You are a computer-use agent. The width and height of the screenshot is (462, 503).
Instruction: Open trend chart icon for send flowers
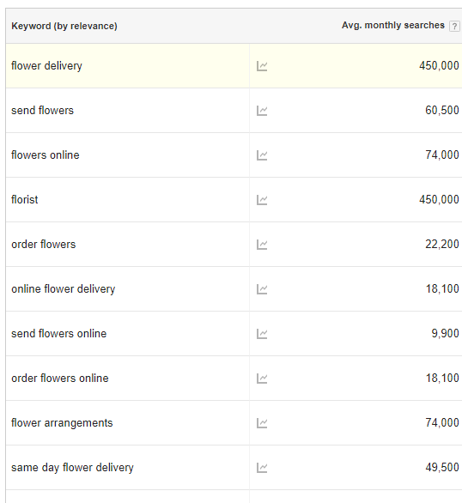[x=262, y=111]
